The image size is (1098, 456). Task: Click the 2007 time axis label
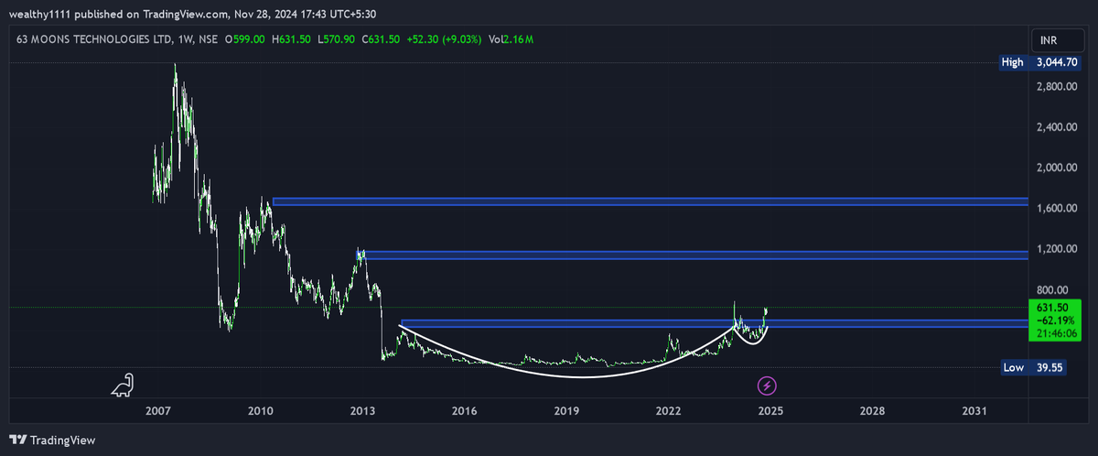point(159,412)
